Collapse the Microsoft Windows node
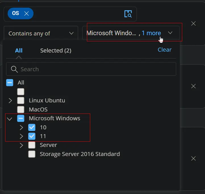Image resolution: width=205 pixels, height=194 pixels. pyautogui.click(x=10, y=119)
